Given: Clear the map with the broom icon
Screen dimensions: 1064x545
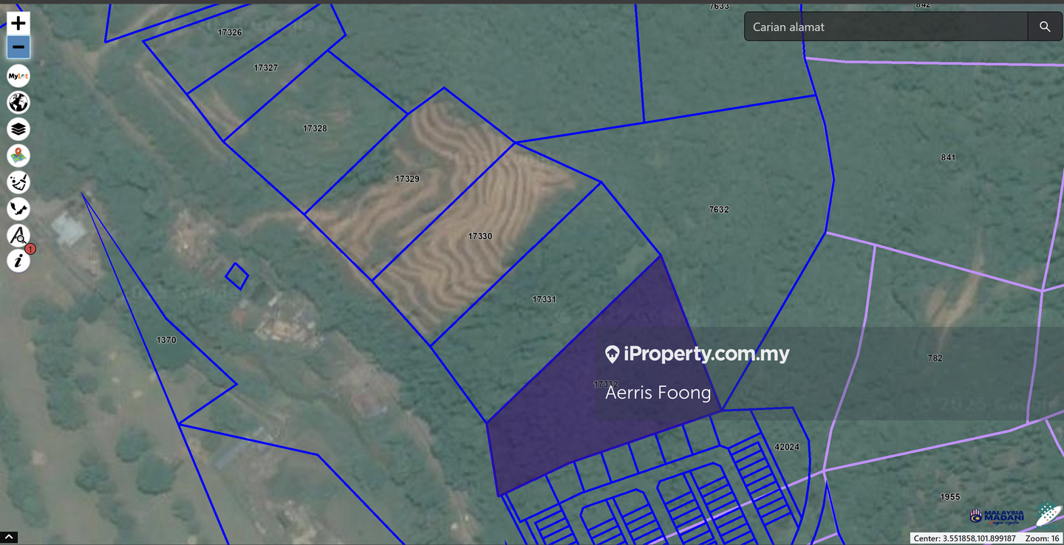Looking at the screenshot, I should tap(18, 182).
